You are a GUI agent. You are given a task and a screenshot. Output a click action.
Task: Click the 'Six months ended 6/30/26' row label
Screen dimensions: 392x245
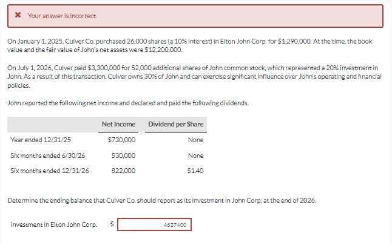(x=48, y=155)
